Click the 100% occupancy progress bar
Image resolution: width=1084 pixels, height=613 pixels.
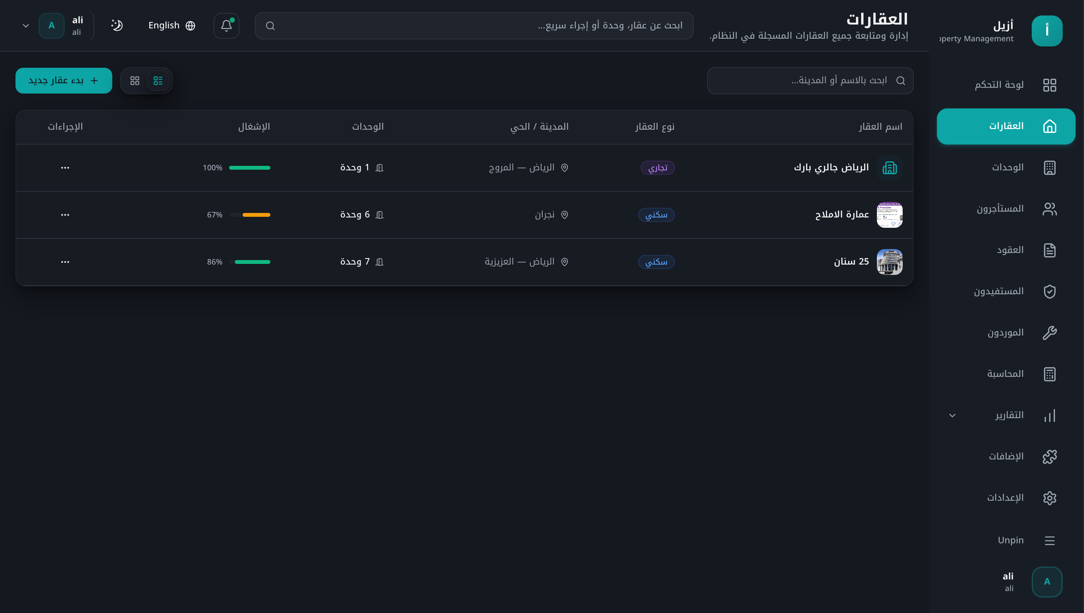(249, 167)
